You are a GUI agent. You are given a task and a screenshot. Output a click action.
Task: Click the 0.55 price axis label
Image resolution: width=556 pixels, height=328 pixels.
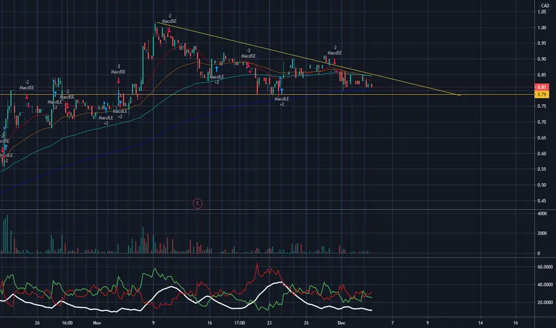point(542,169)
